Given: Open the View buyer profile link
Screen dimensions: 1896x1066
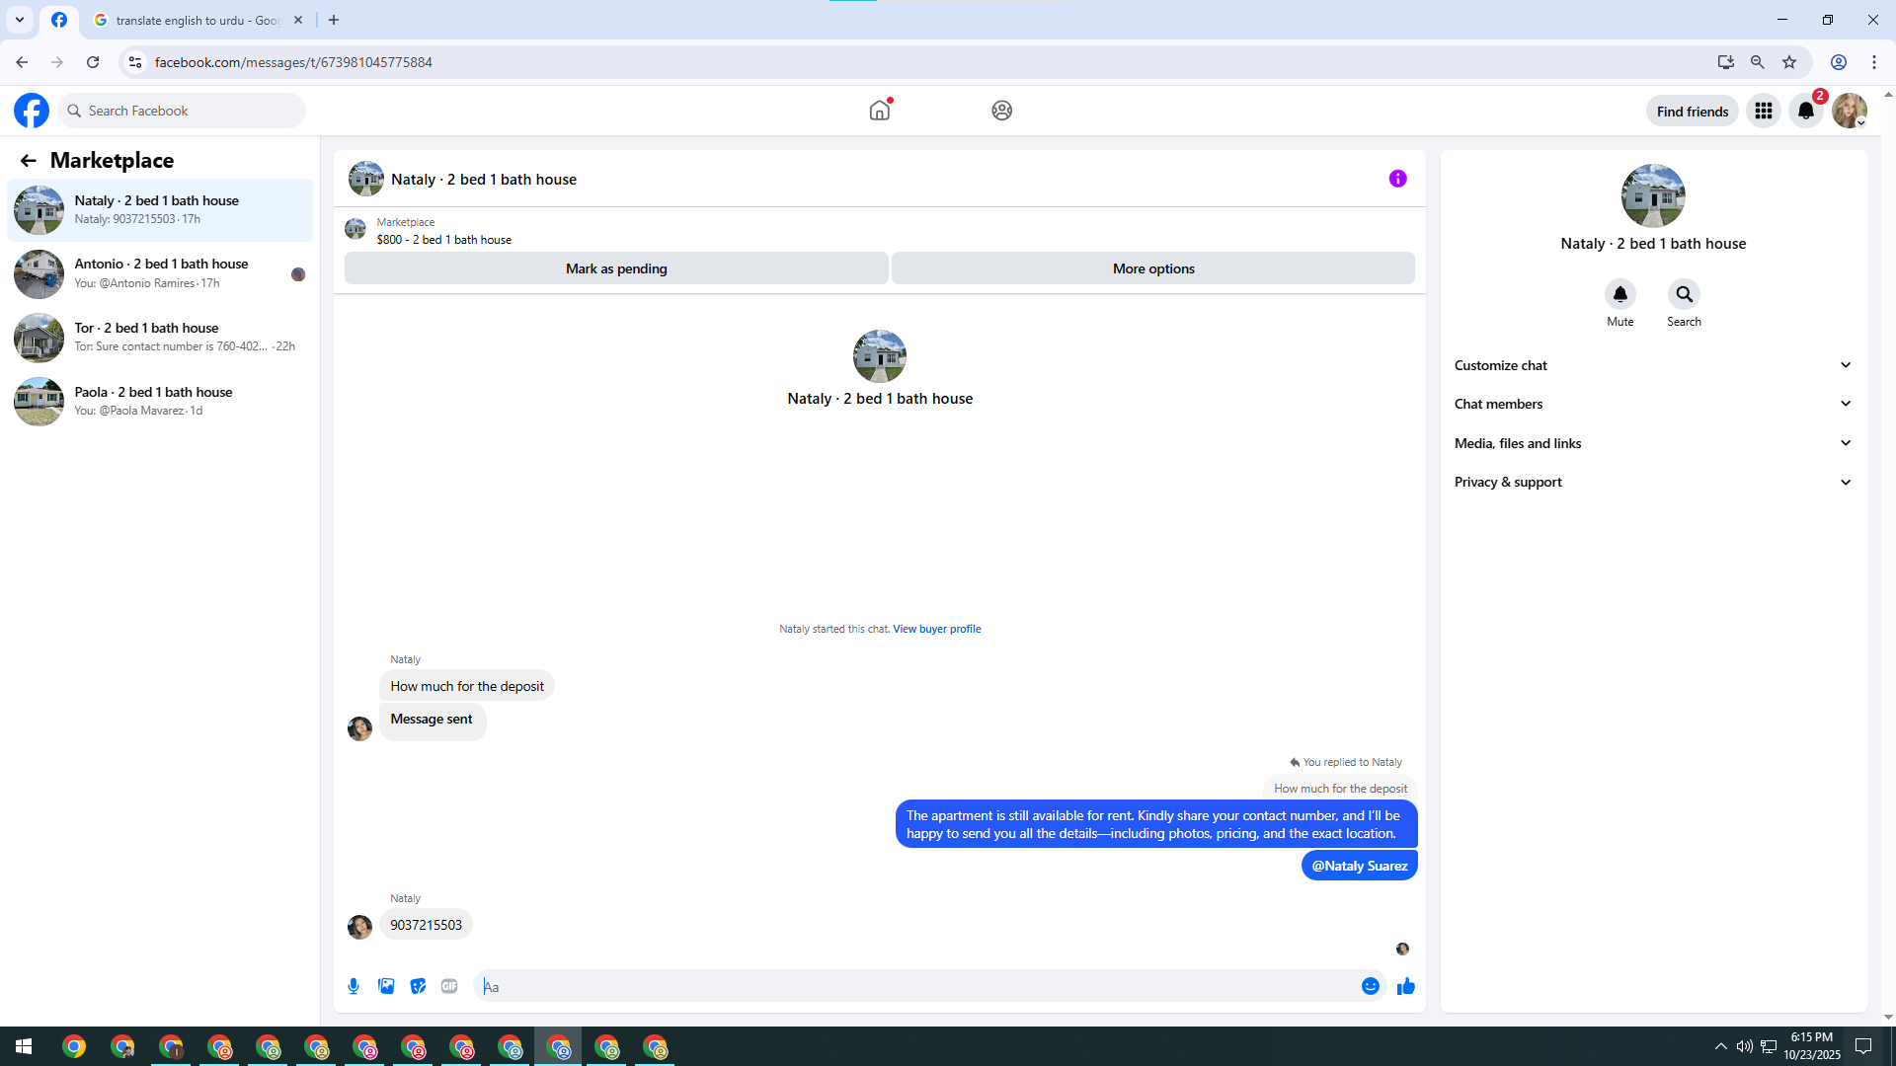Looking at the screenshot, I should [x=936, y=629].
